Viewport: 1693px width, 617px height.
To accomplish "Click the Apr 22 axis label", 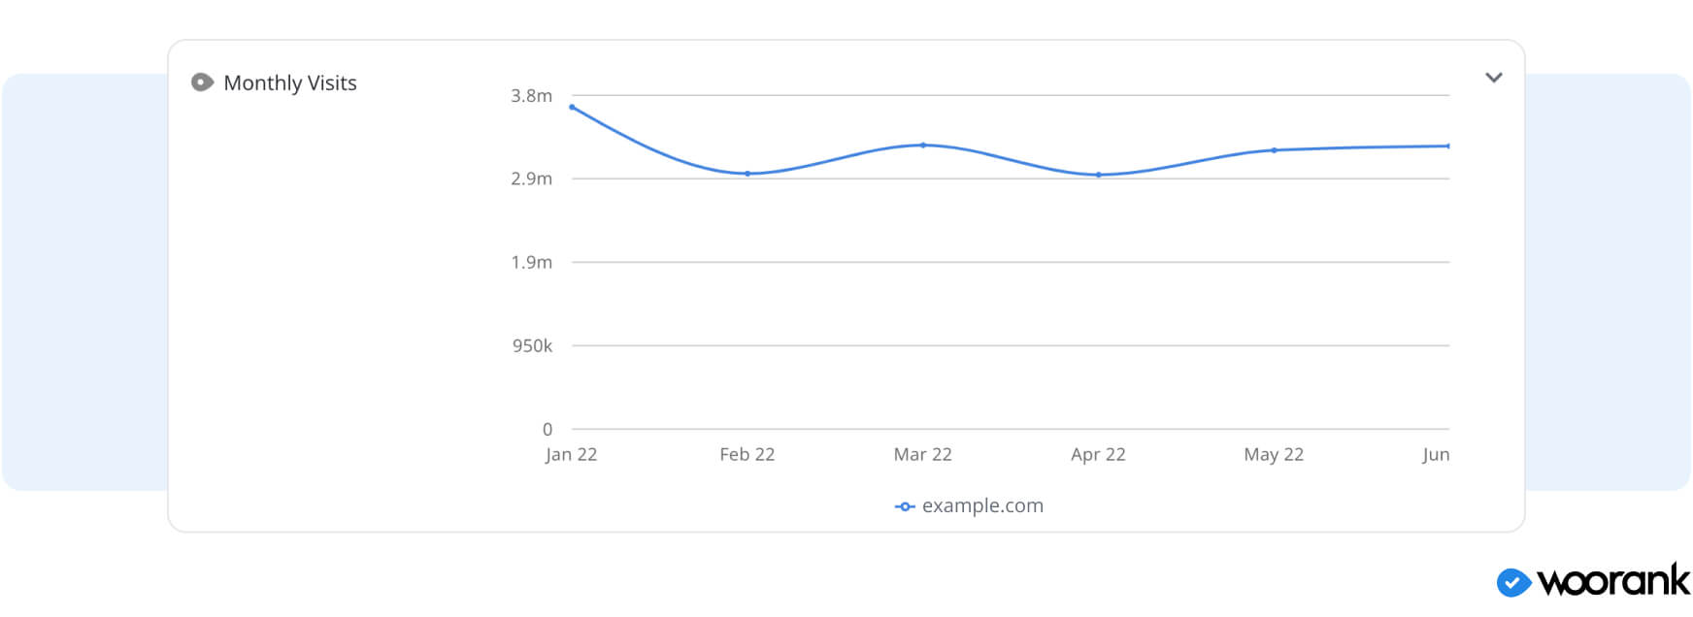I will point(1098,455).
